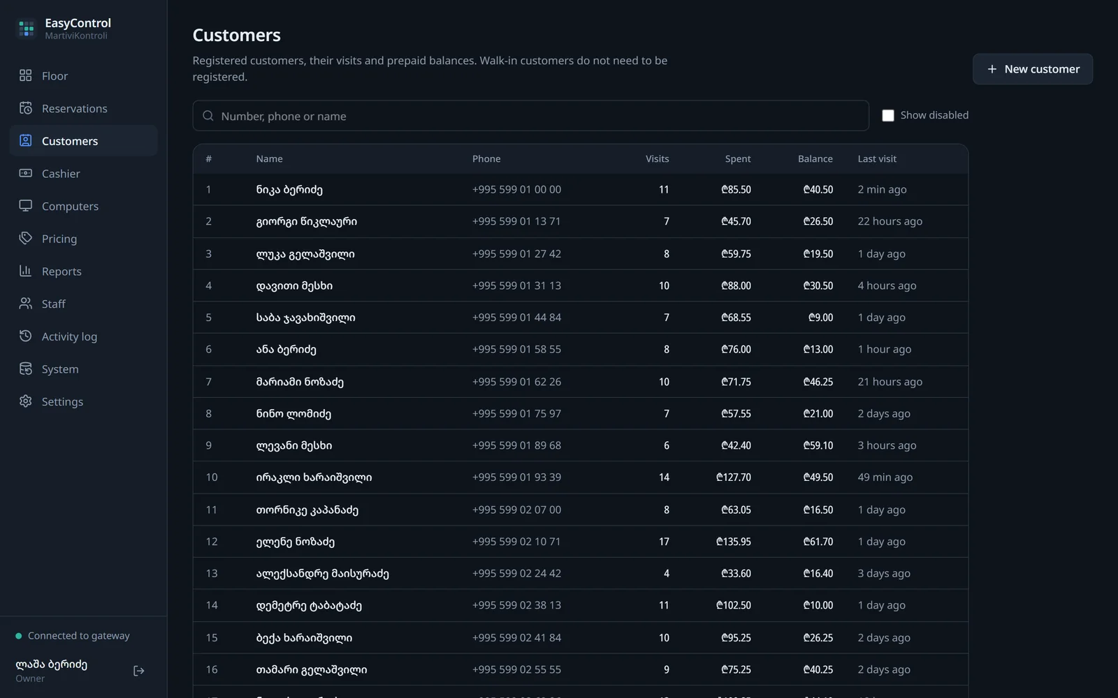Go to the Floor section
The image size is (1118, 698).
click(84, 75)
